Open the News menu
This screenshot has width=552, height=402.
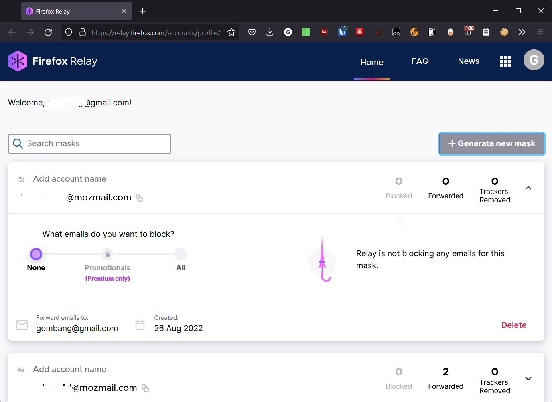(x=469, y=61)
